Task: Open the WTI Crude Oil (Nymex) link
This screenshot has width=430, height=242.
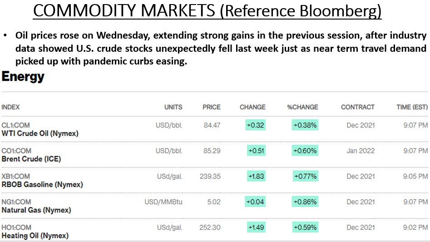Action: [x=40, y=133]
